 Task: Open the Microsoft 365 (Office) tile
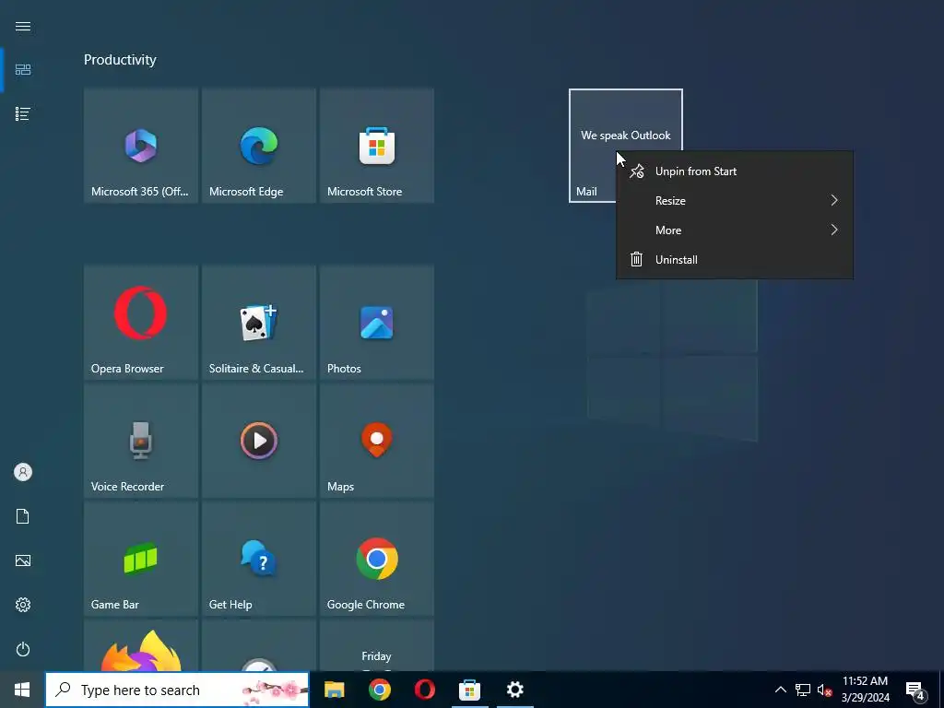(x=141, y=146)
